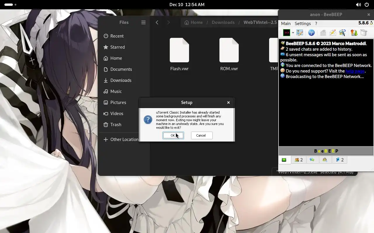
Task: Click the Videos film icon in sidebar
Action: click(106, 114)
